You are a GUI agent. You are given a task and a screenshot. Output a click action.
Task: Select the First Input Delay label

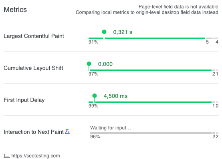pos(24,100)
